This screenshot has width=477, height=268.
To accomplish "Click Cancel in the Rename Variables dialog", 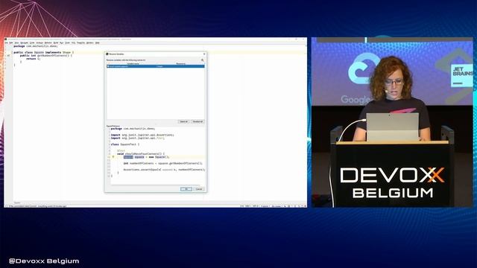I will point(199,189).
